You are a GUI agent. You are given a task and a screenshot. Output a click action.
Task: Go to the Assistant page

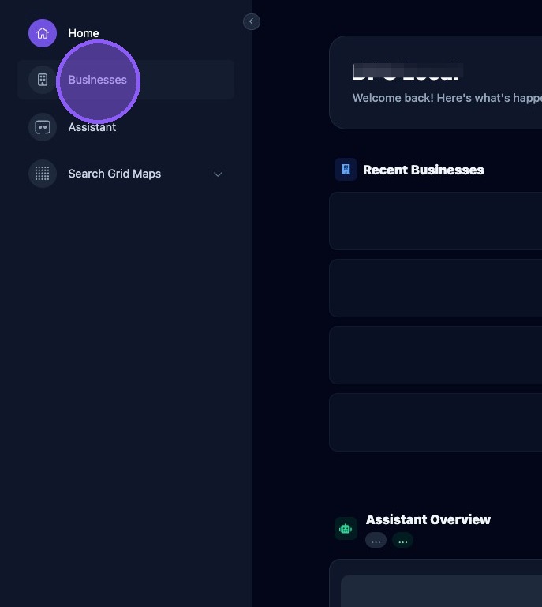pos(92,127)
